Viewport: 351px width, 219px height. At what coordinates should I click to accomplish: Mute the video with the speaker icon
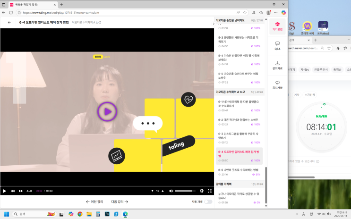pyautogui.click(x=171, y=191)
